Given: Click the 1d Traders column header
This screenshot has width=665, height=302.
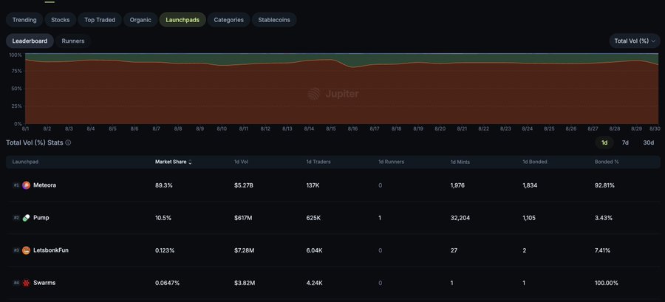Looking at the screenshot, I should click(318, 162).
